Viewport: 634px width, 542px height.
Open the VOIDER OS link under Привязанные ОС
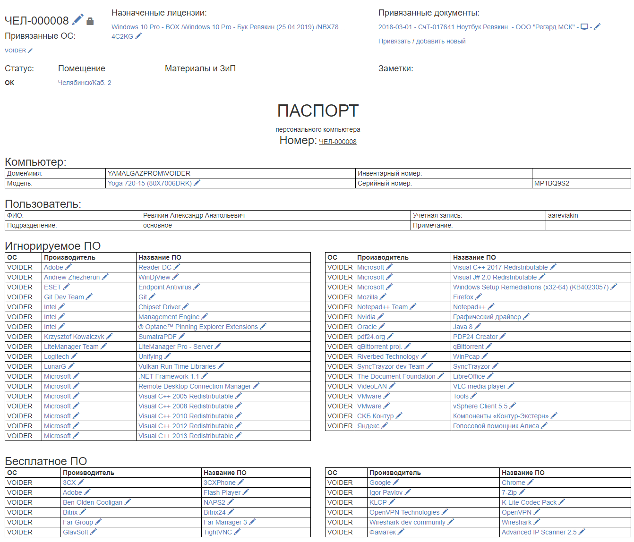coord(16,51)
